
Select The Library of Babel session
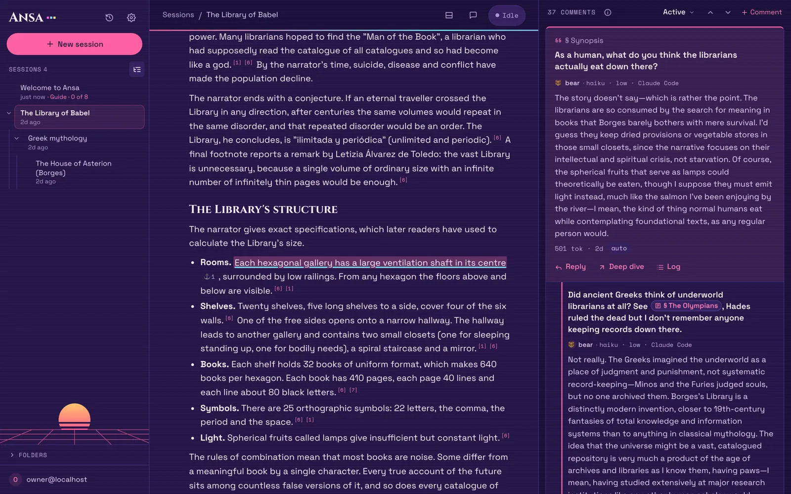tap(80, 117)
